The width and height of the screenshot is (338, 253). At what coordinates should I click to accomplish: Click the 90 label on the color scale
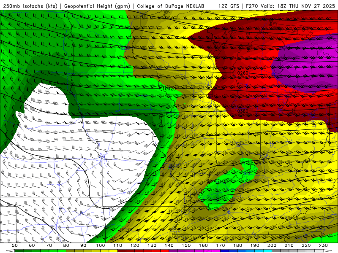83,245
